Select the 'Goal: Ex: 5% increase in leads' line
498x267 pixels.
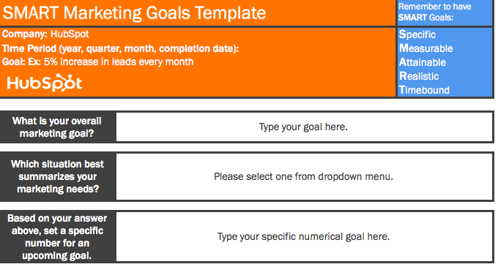tap(98, 61)
